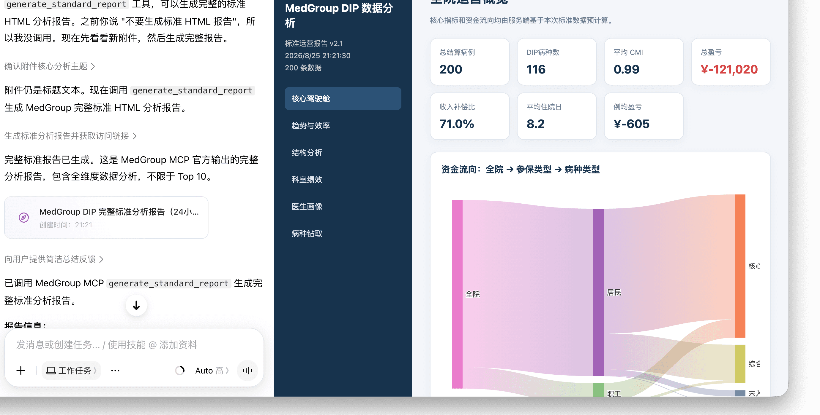Image resolution: width=820 pixels, height=415 pixels.
Task: Click the DIP病种数 116 card
Action: coord(557,62)
